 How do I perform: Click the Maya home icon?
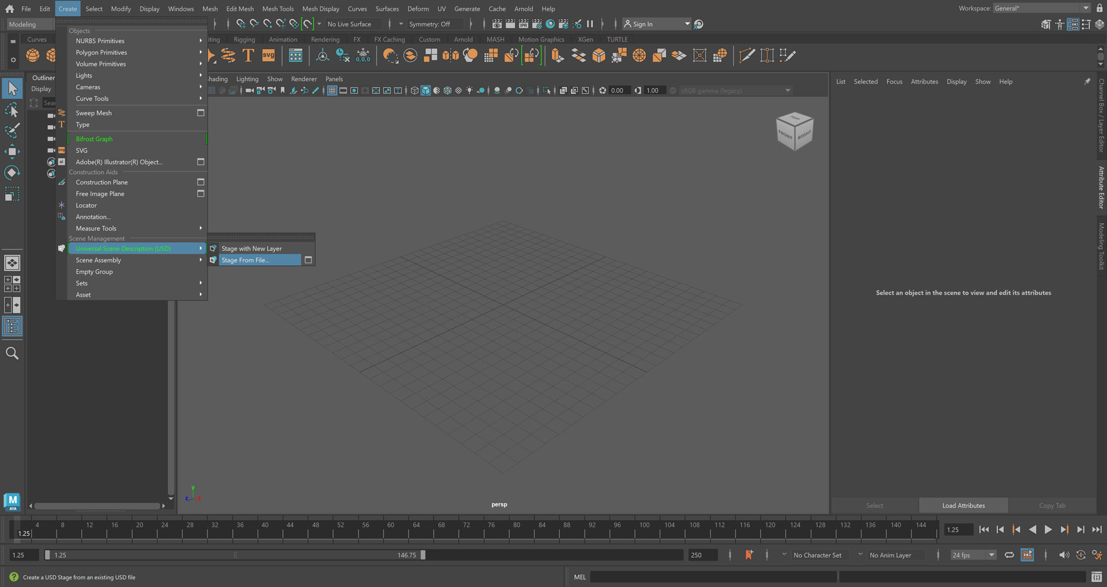(x=9, y=9)
